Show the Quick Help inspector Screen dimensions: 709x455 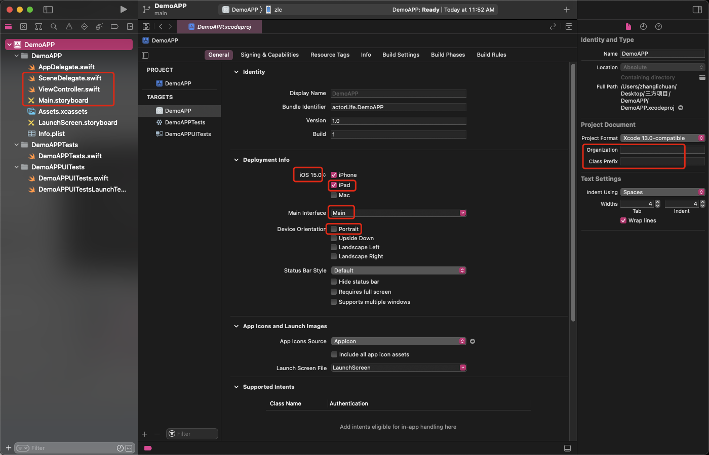coord(658,27)
